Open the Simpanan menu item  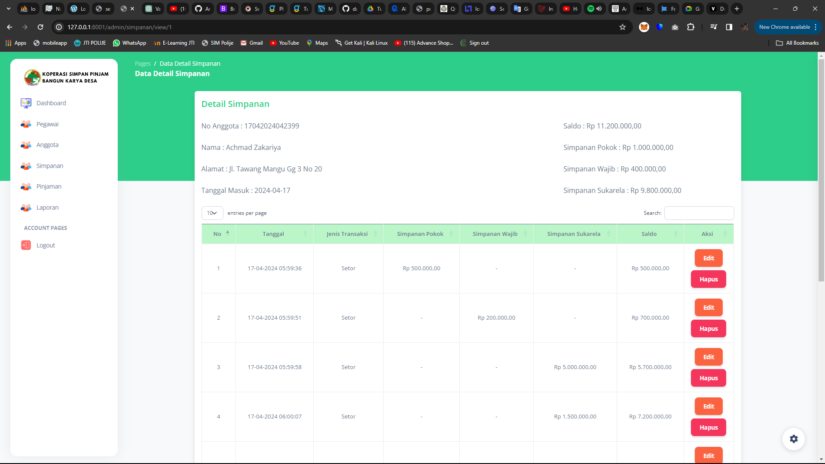[50, 166]
